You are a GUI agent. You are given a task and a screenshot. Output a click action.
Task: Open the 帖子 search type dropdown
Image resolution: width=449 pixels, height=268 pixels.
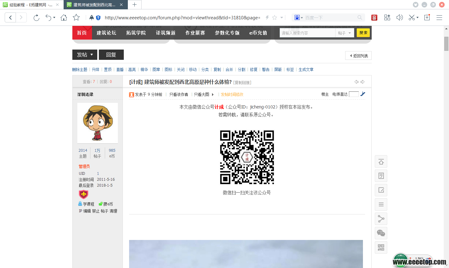345,33
